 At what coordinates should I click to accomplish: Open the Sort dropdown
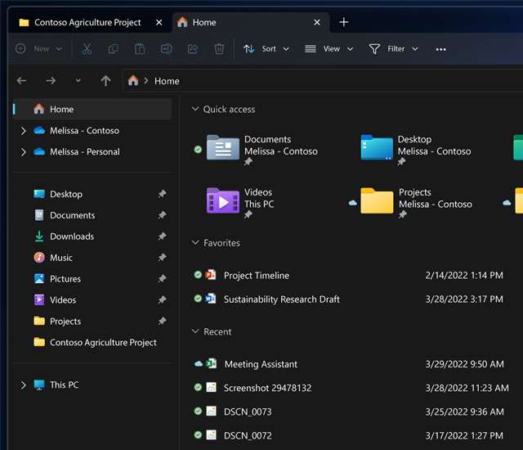[x=266, y=49]
